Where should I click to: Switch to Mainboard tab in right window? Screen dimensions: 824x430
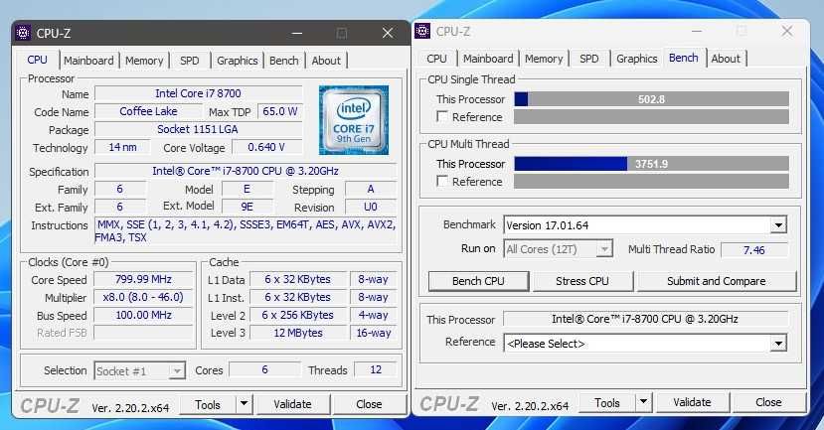(488, 59)
